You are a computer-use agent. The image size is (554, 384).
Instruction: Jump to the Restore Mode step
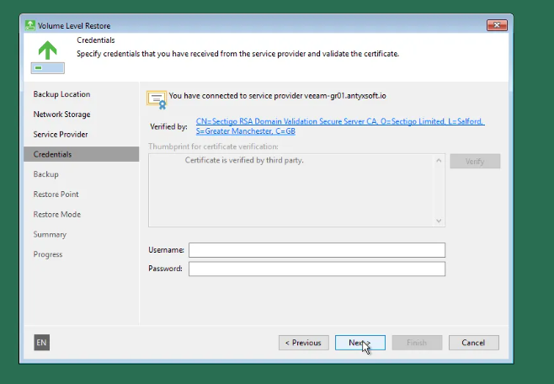pyautogui.click(x=57, y=215)
